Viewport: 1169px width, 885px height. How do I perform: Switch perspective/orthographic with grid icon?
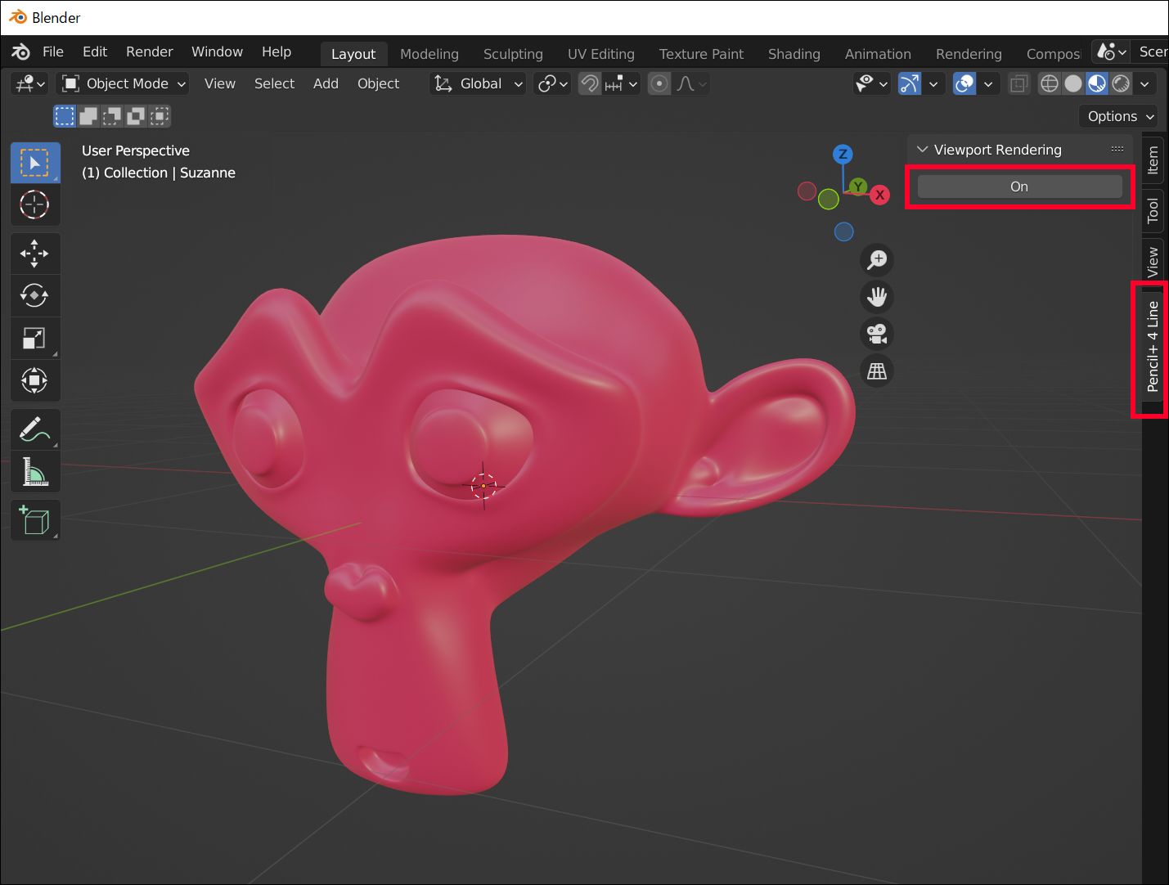pyautogui.click(x=877, y=371)
